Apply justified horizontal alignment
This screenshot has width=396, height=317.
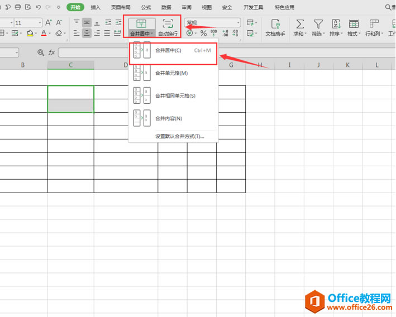[x=107, y=33]
